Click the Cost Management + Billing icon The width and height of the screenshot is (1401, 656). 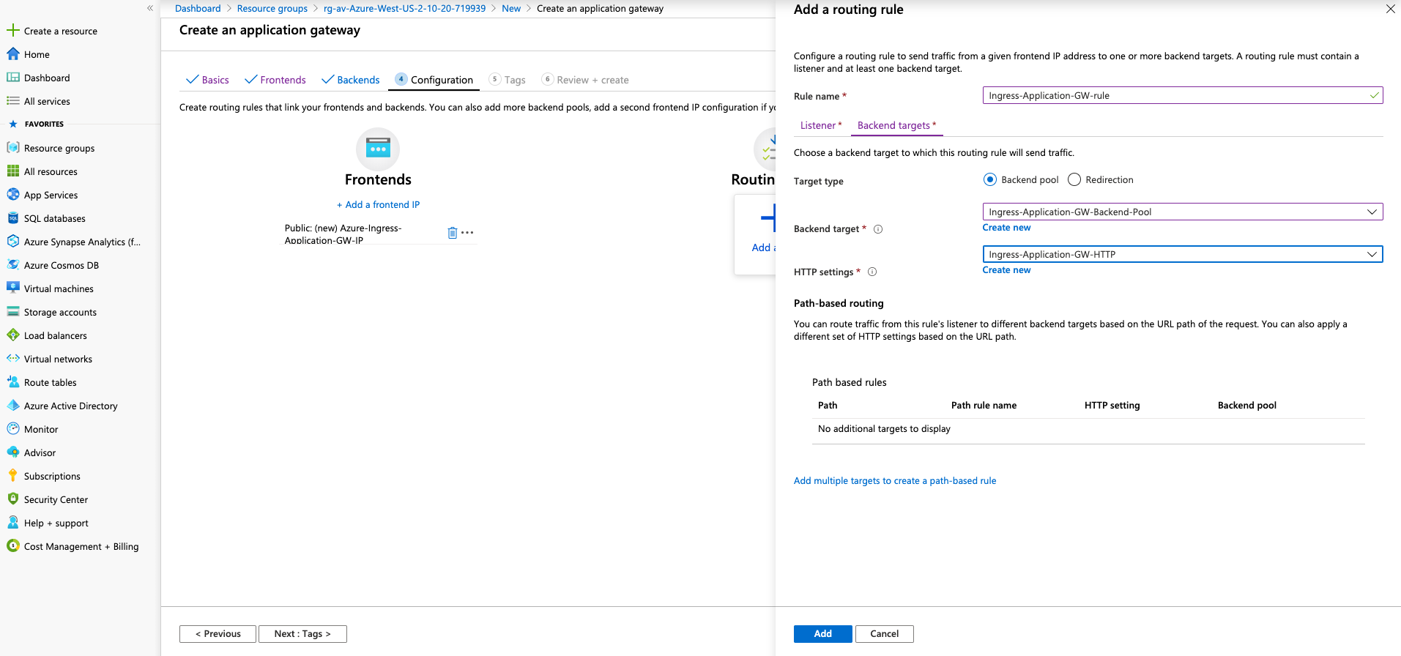tap(12, 546)
